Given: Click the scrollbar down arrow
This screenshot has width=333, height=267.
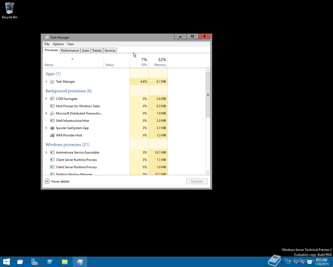Looking at the screenshot, I should click(208, 173).
